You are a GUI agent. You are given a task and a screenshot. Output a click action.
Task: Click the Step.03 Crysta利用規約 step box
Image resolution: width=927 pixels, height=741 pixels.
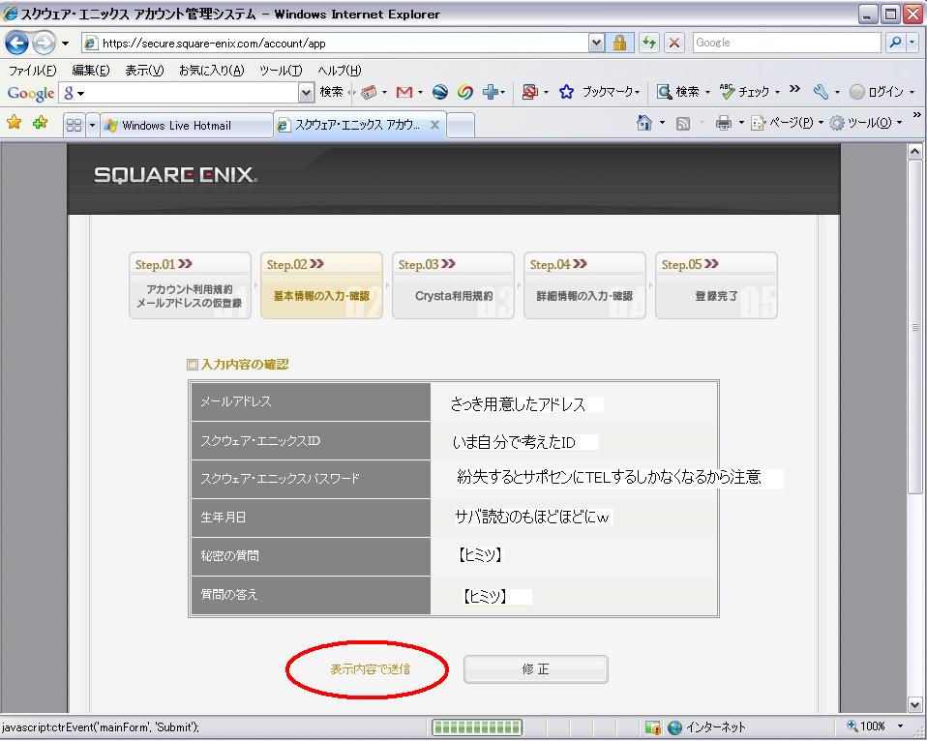pyautogui.click(x=454, y=285)
